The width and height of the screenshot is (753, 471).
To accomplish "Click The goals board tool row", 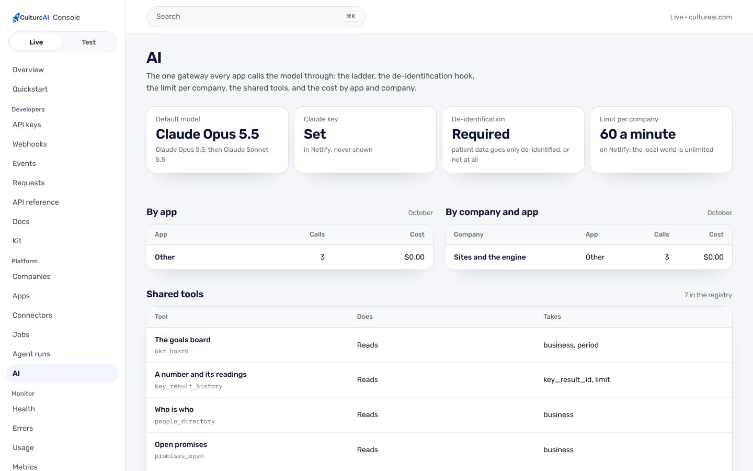I will tap(439, 345).
